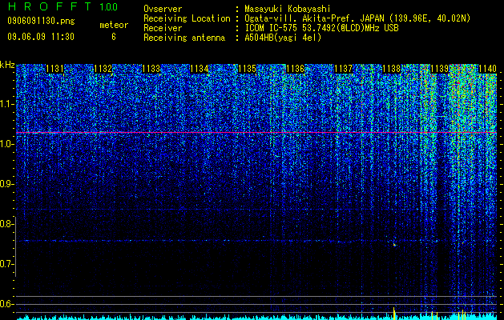Click the yellow meteor spike near 1138
Image resolution: width=504 pixels, height=320 pixels.
(x=394, y=313)
